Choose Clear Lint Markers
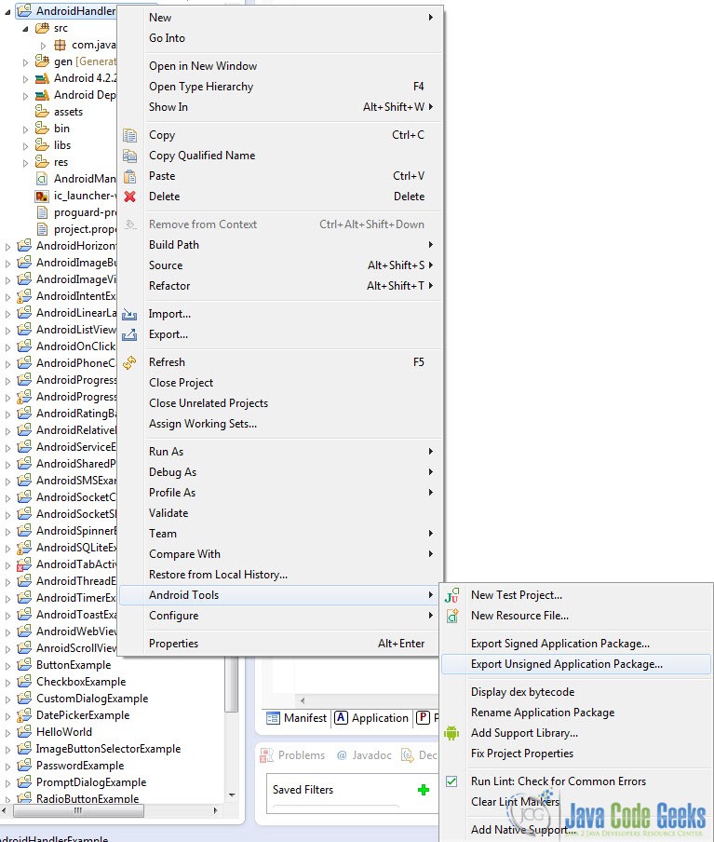This screenshot has height=842, width=714. click(x=576, y=802)
